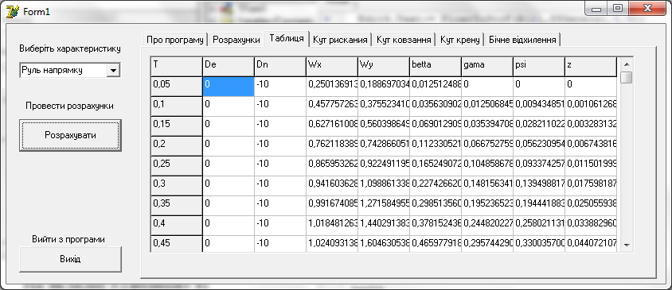Click betta cell 0,112330521
The width and height of the screenshot is (672, 290).
coord(436,146)
